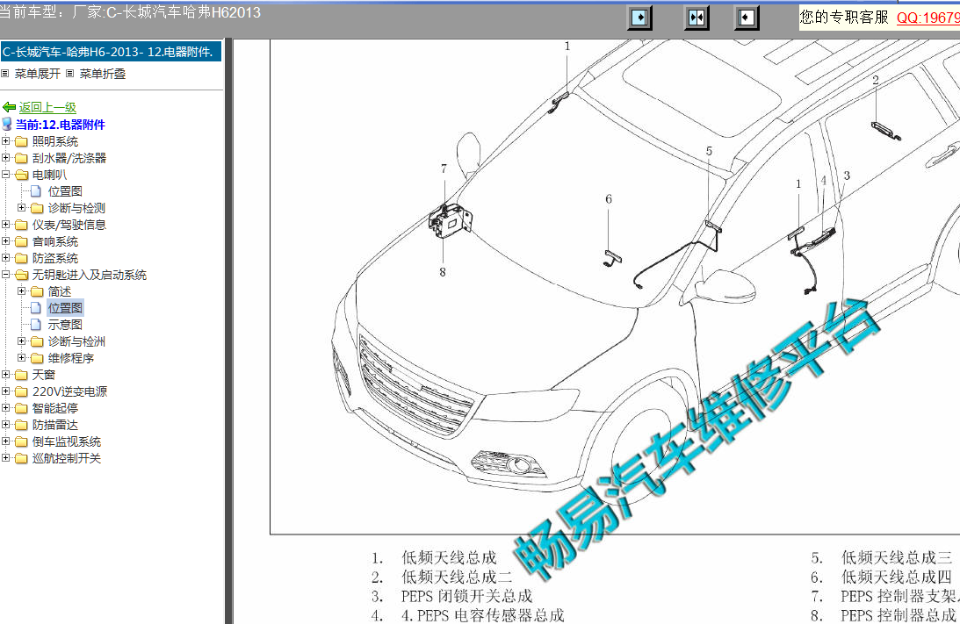
Task: Click 菜单折叠 to collapse all menus
Action: [x=102, y=74]
